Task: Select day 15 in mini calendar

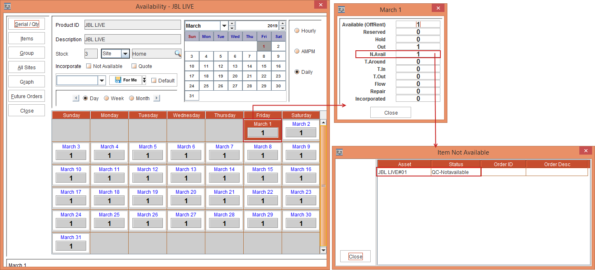Action: 264,66
